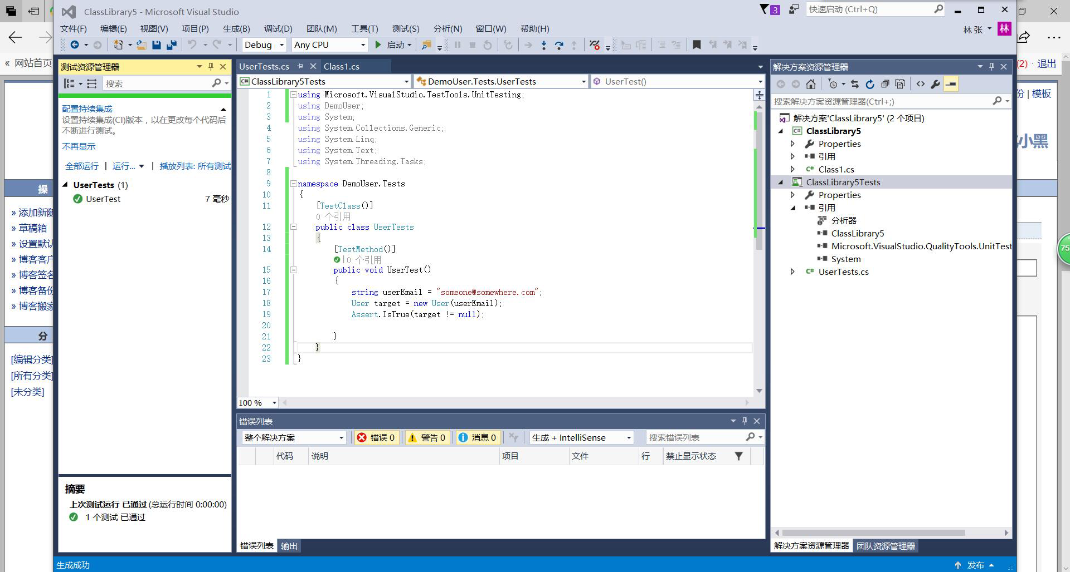1070x572 pixels.
Task: Click the group-by hierarchy icon in Test Explorer
Action: coord(69,83)
